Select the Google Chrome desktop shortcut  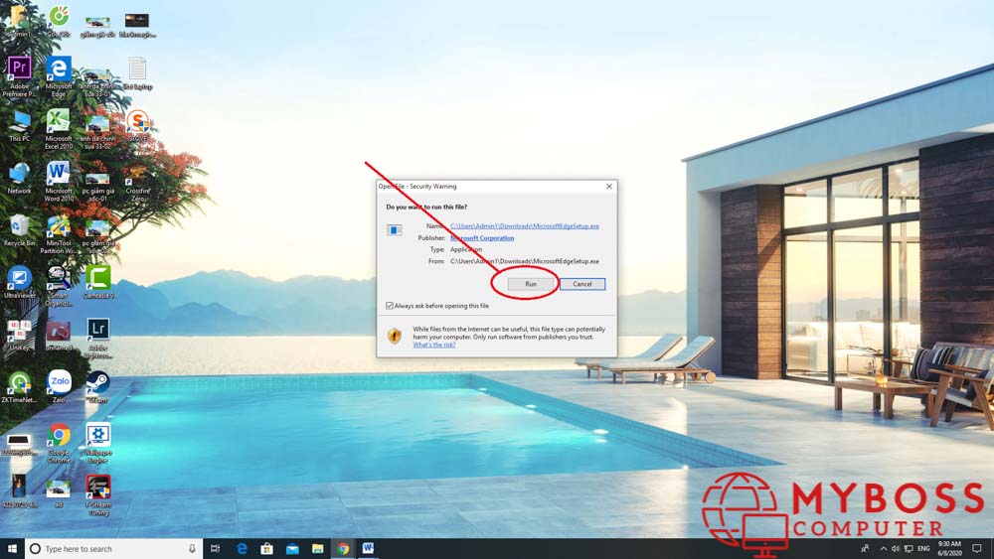[59, 435]
